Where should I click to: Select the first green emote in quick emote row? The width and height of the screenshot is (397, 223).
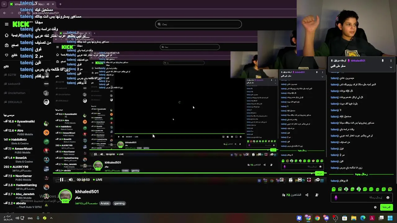pos(334,189)
